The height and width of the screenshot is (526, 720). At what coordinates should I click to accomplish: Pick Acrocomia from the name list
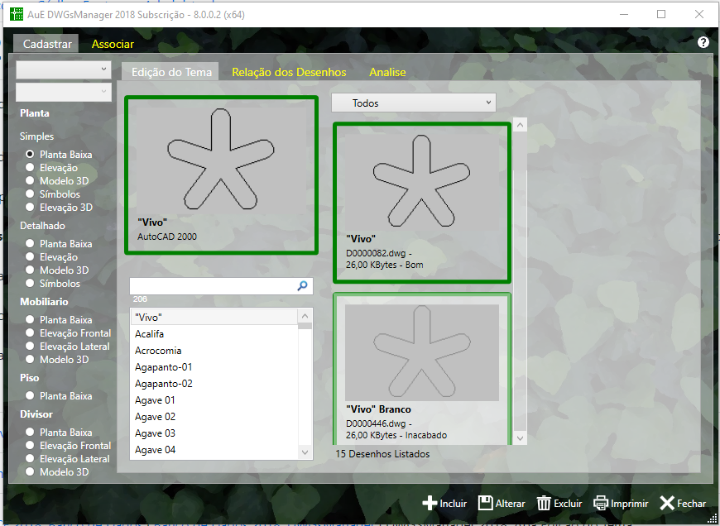pyautogui.click(x=158, y=351)
